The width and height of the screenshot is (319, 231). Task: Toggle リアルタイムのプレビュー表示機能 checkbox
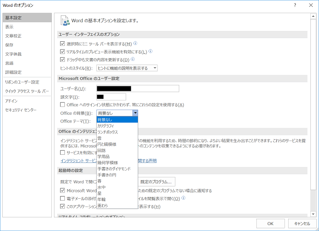tap(63, 52)
